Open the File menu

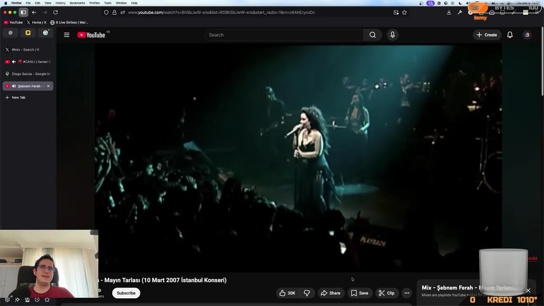tap(28, 3)
